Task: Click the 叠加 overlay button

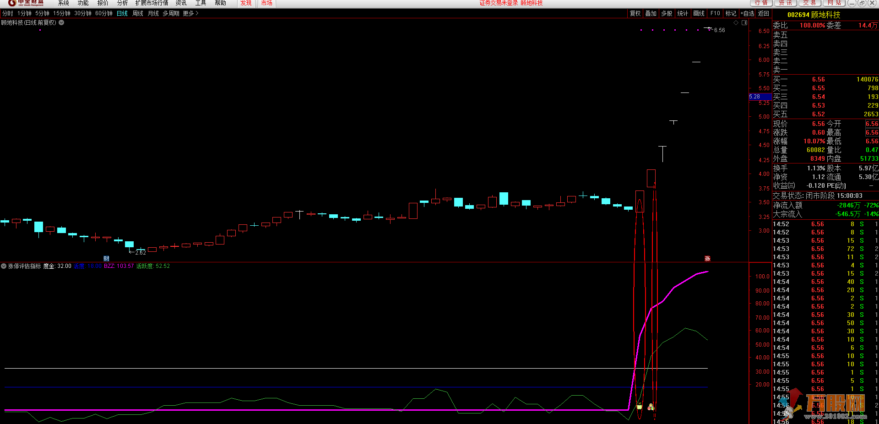Action: (x=651, y=14)
